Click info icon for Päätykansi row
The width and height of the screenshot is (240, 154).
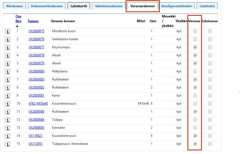coord(8,72)
